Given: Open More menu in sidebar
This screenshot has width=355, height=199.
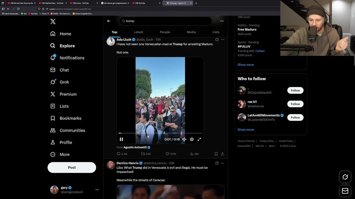Looking at the screenshot, I should [x=60, y=155].
